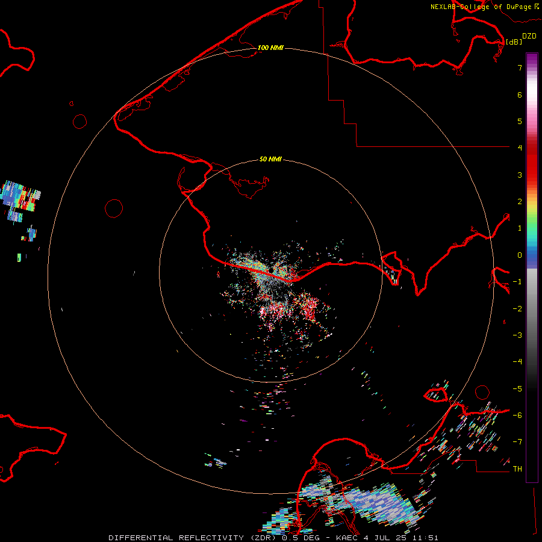Select the 50 NMI range ring label
This screenshot has height=542, width=542.
click(270, 159)
